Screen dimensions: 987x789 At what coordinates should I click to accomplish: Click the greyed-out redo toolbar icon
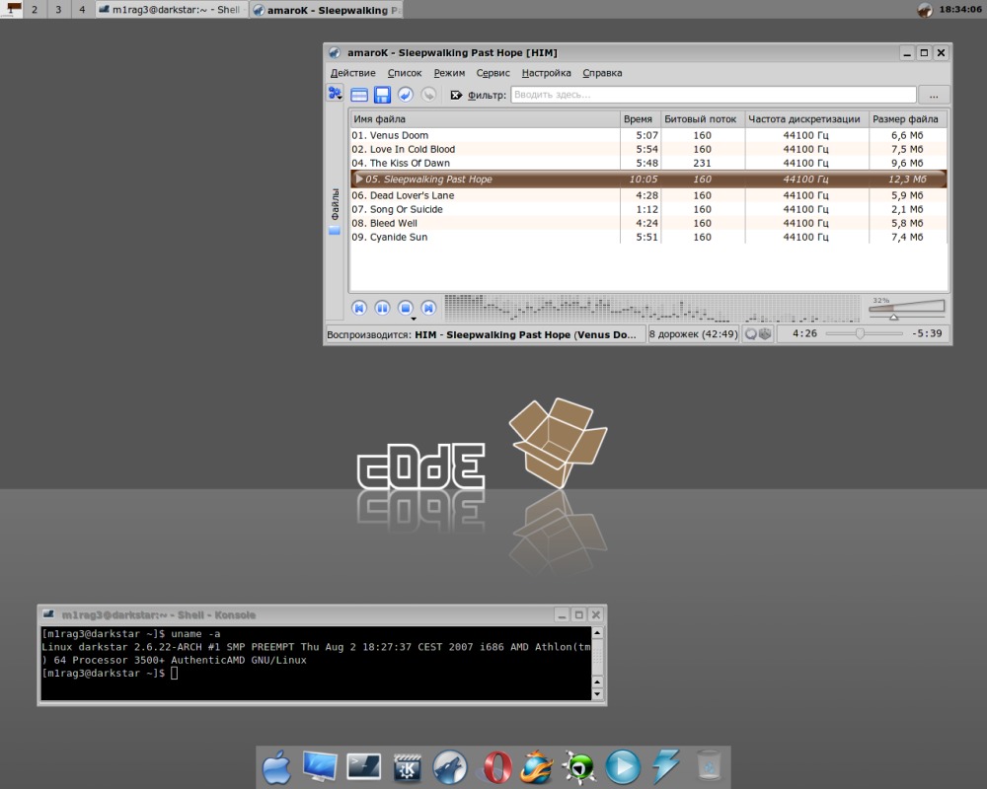(x=428, y=95)
